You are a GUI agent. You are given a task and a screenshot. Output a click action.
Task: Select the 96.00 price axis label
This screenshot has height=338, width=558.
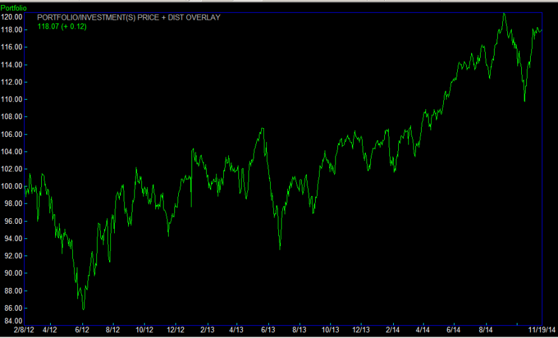(13, 221)
